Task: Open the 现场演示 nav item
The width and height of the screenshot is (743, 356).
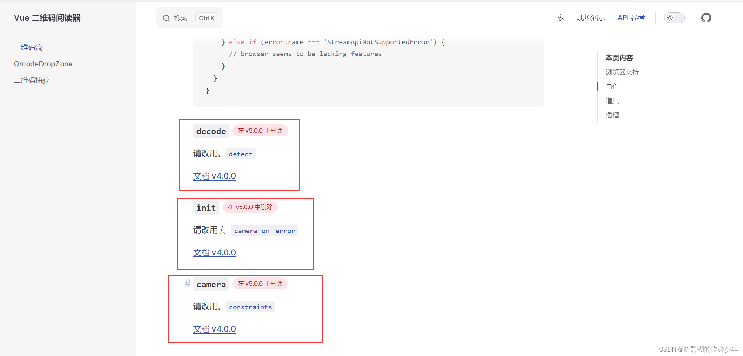Action: [591, 18]
